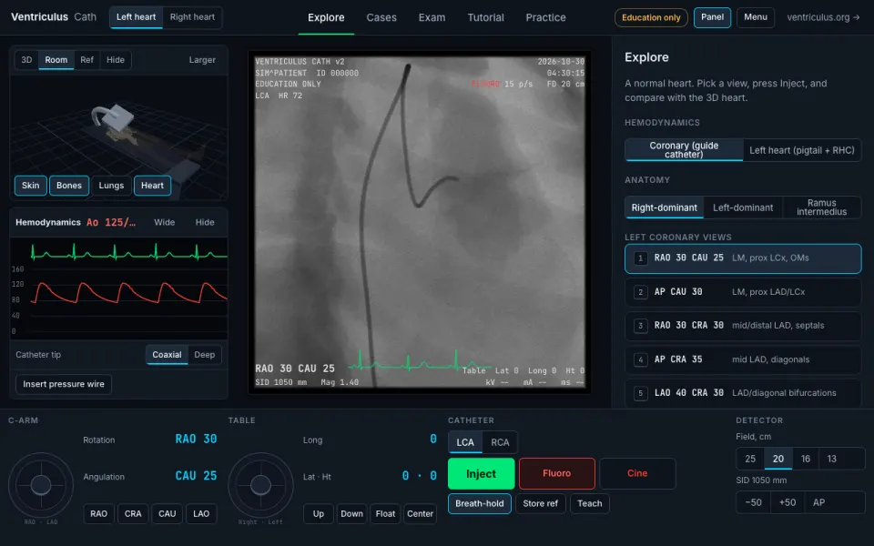Click the RAO rotation button

pyautogui.click(x=98, y=513)
